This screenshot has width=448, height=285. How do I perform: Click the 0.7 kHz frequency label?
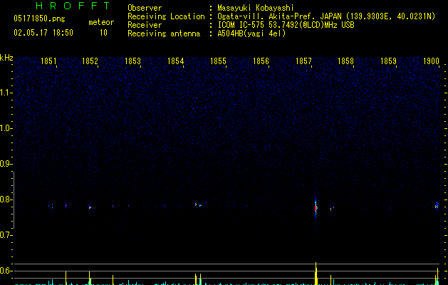(x=6, y=235)
